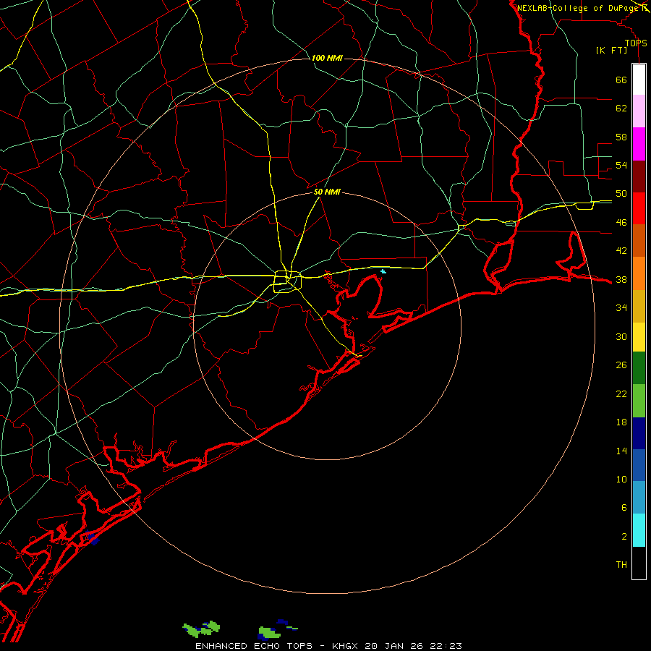Click the "50 NMI" range ring label
651x651 pixels.
point(327,192)
